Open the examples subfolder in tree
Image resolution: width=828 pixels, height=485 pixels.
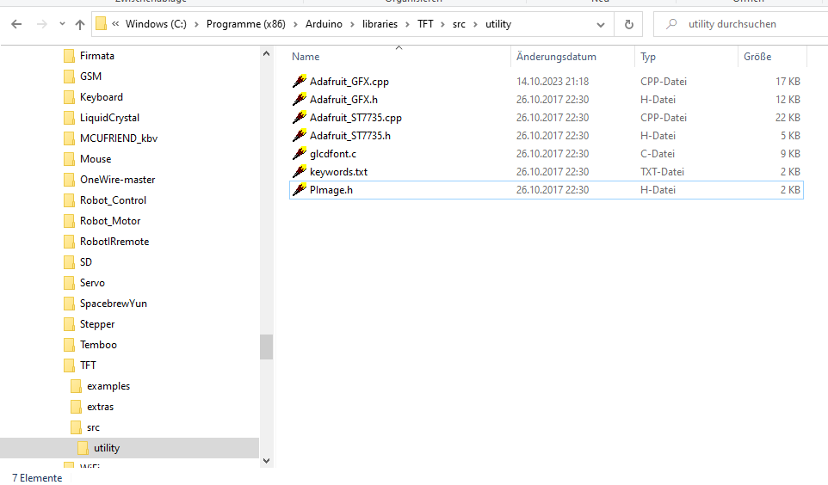click(108, 386)
